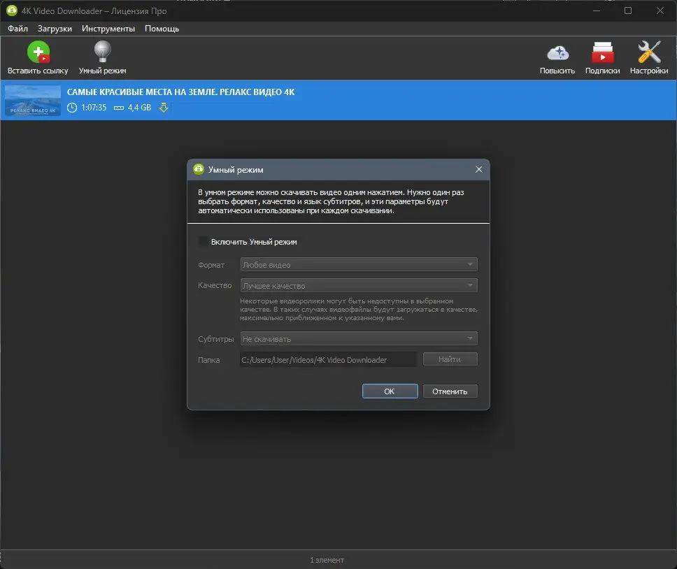This screenshot has height=569, width=677.
Task: Open Умный режим via the bulb icon
Action: point(101,52)
